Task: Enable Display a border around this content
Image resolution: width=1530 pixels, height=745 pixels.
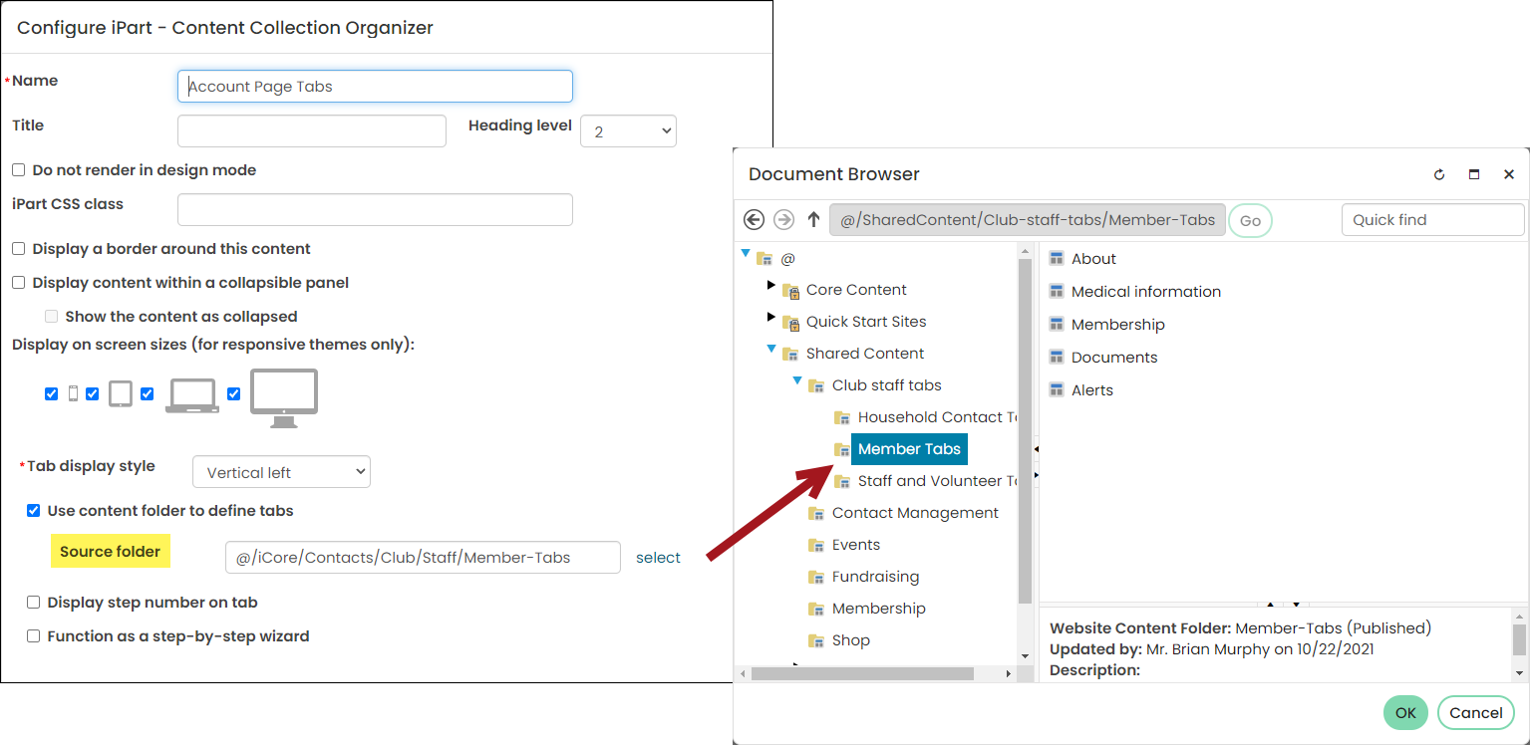Action: 19,249
